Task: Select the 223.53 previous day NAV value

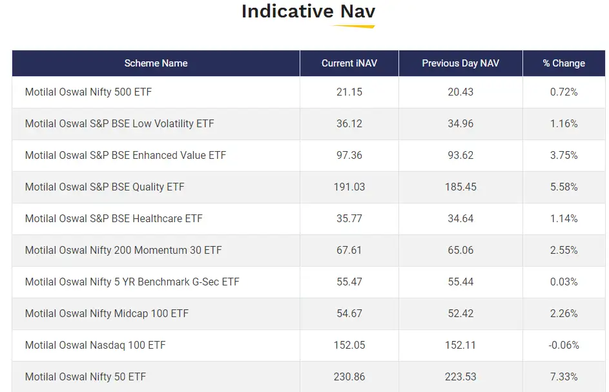Action: pyautogui.click(x=460, y=377)
